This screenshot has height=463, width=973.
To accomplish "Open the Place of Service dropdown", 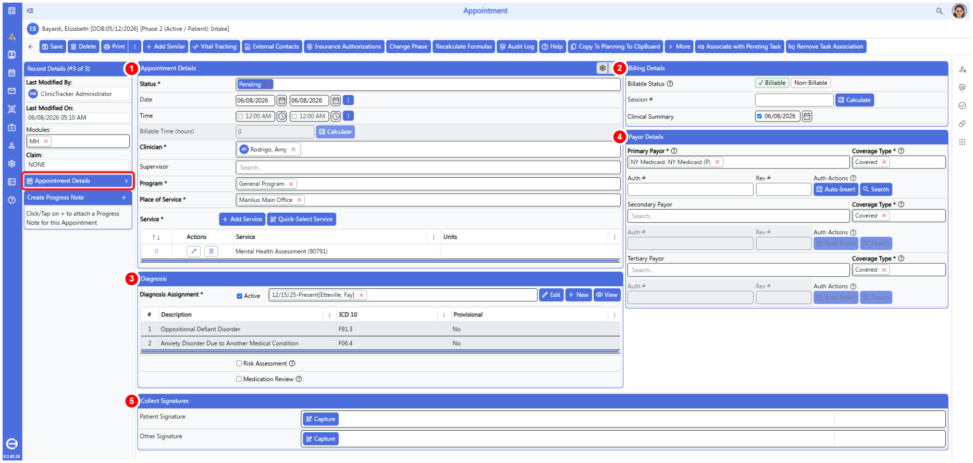I will [x=427, y=200].
